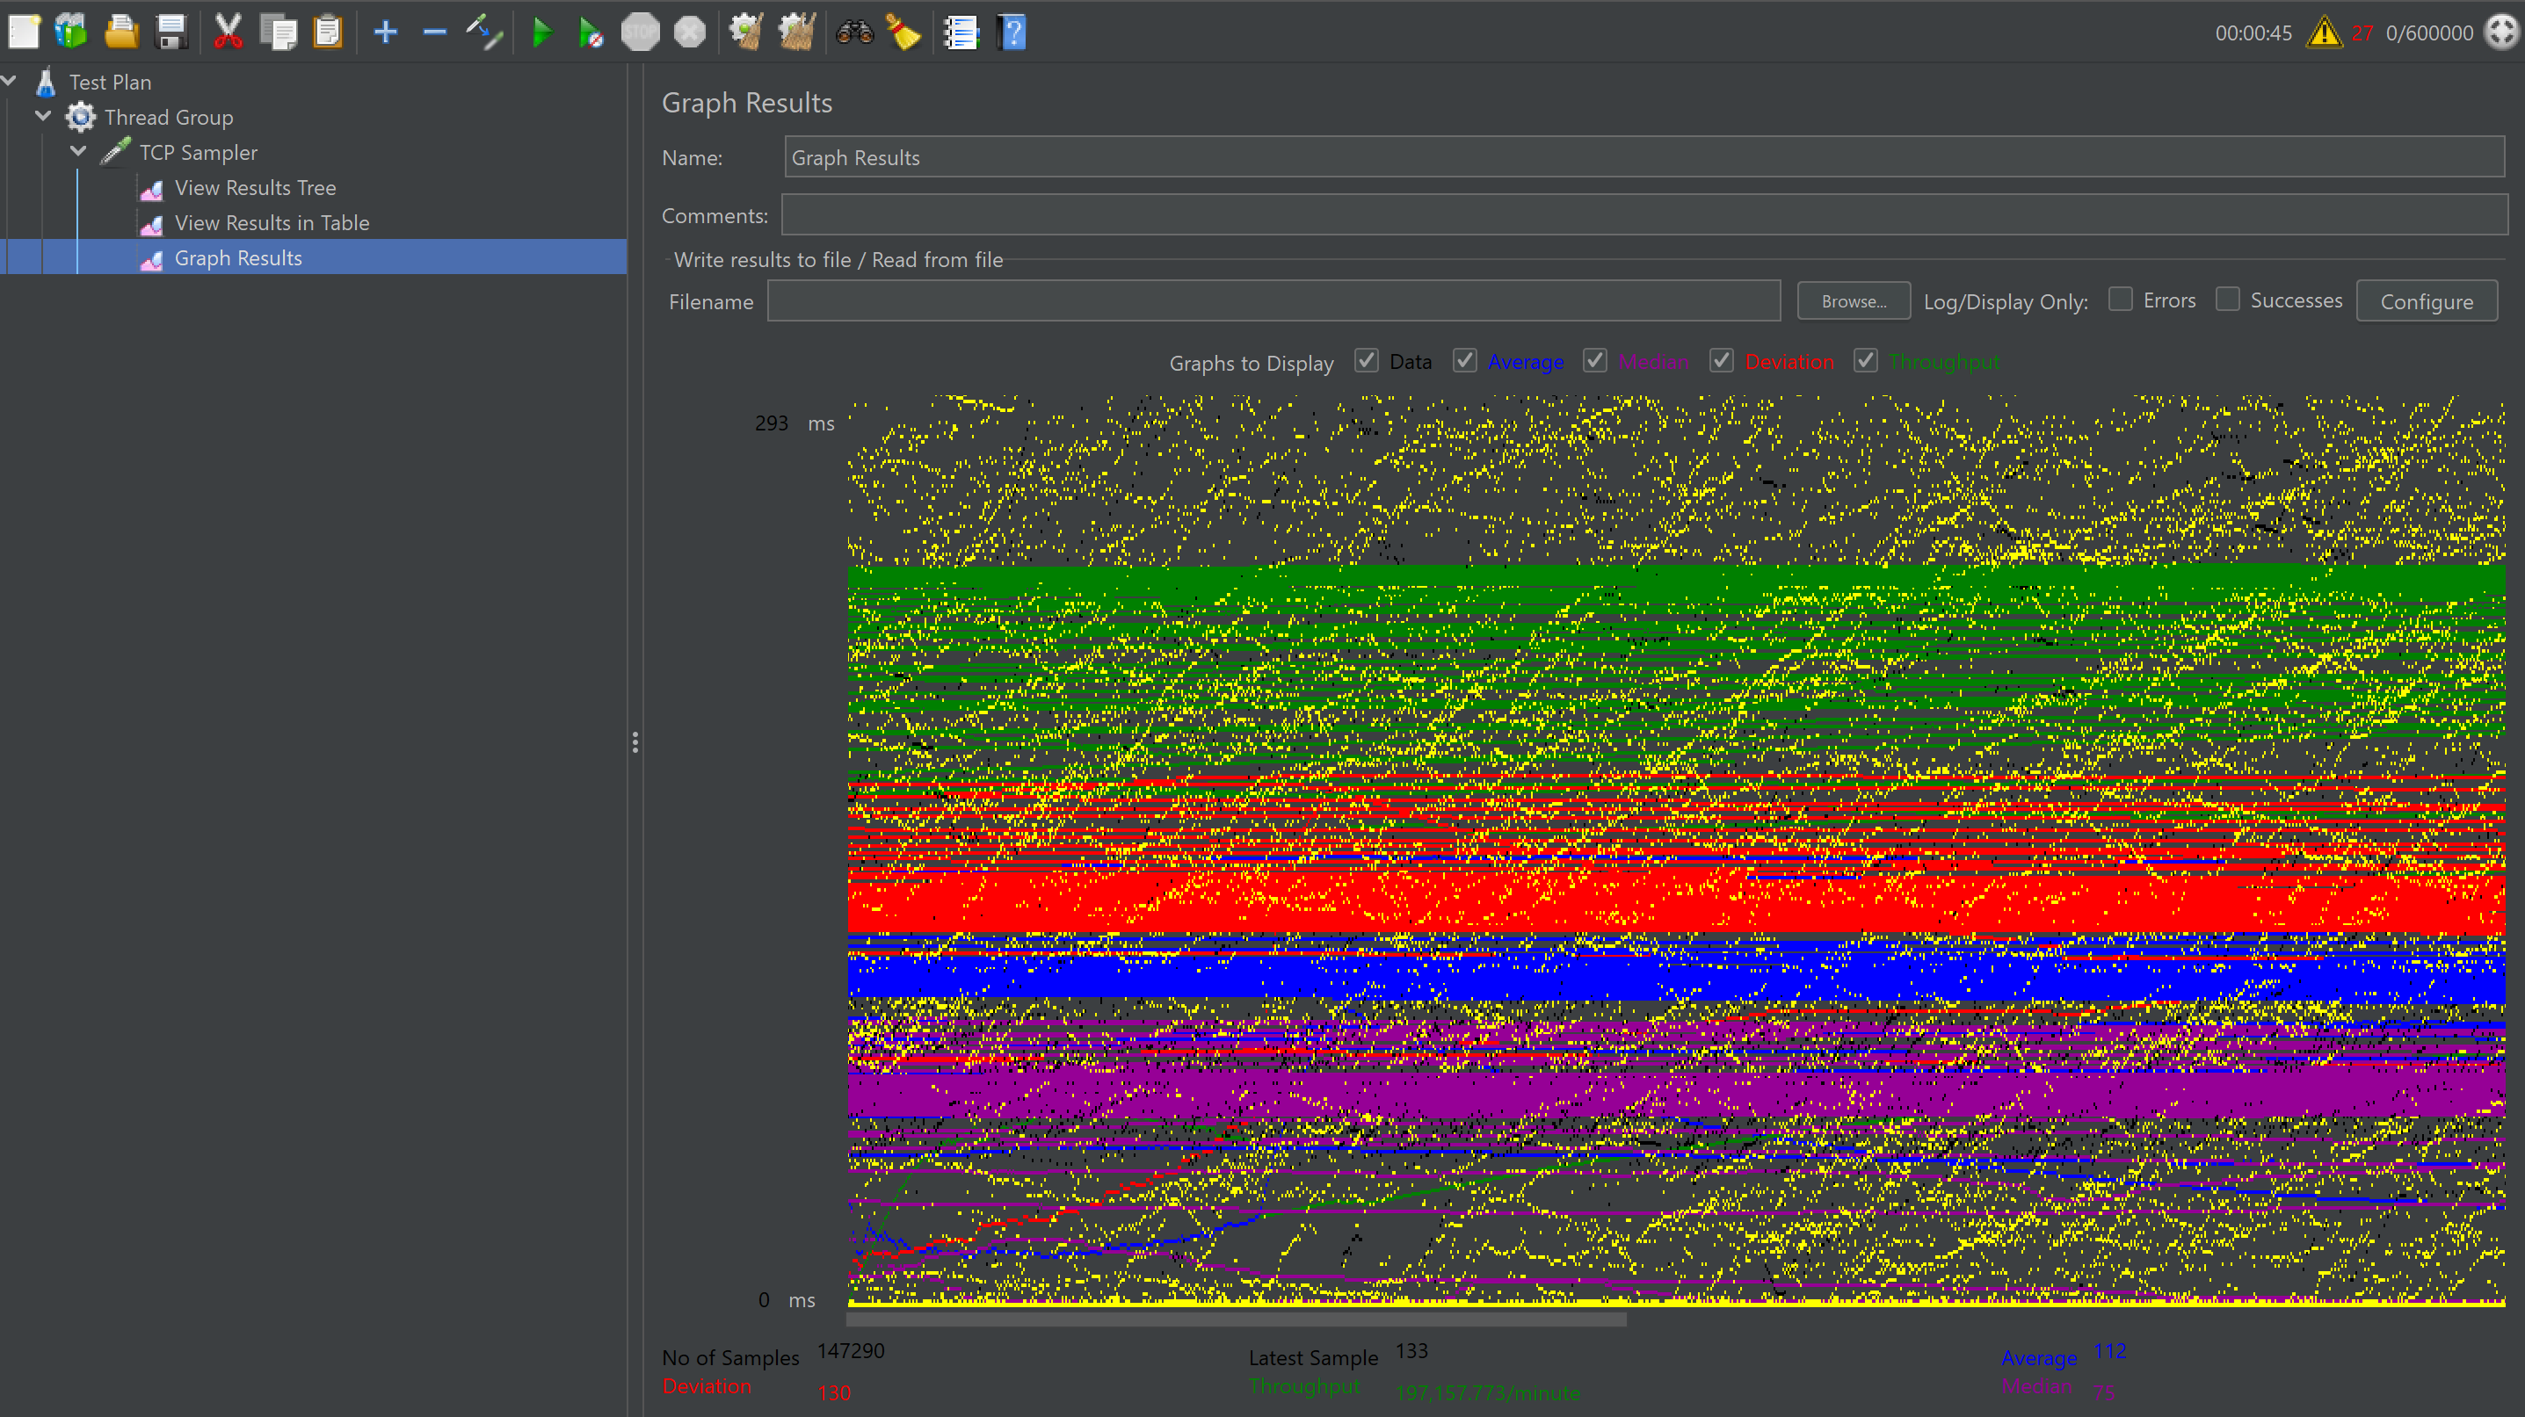Click the Reset search broom icon
Viewport: 2525px width, 1417px height.
pyautogui.click(x=903, y=33)
